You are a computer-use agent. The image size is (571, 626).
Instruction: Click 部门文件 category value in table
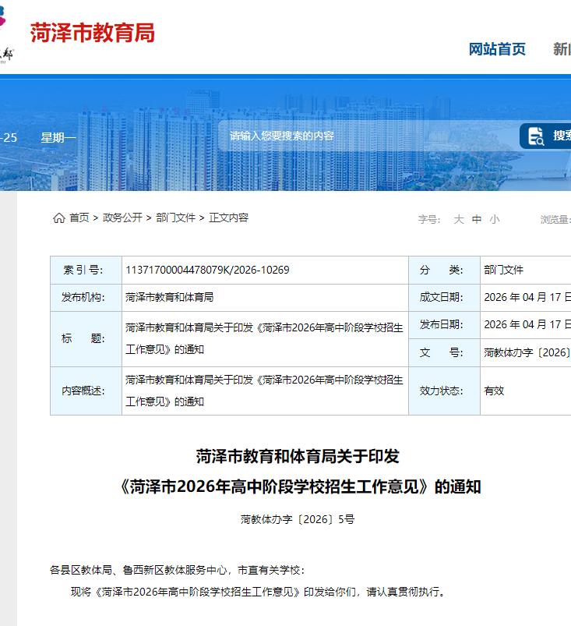coord(503,270)
